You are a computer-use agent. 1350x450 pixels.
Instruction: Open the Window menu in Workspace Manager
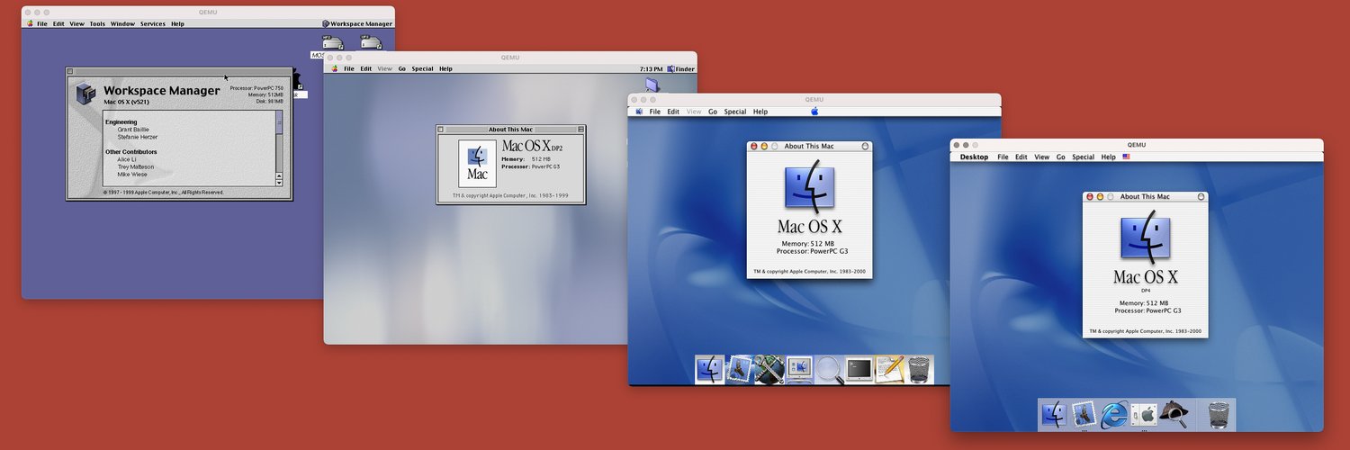122,23
